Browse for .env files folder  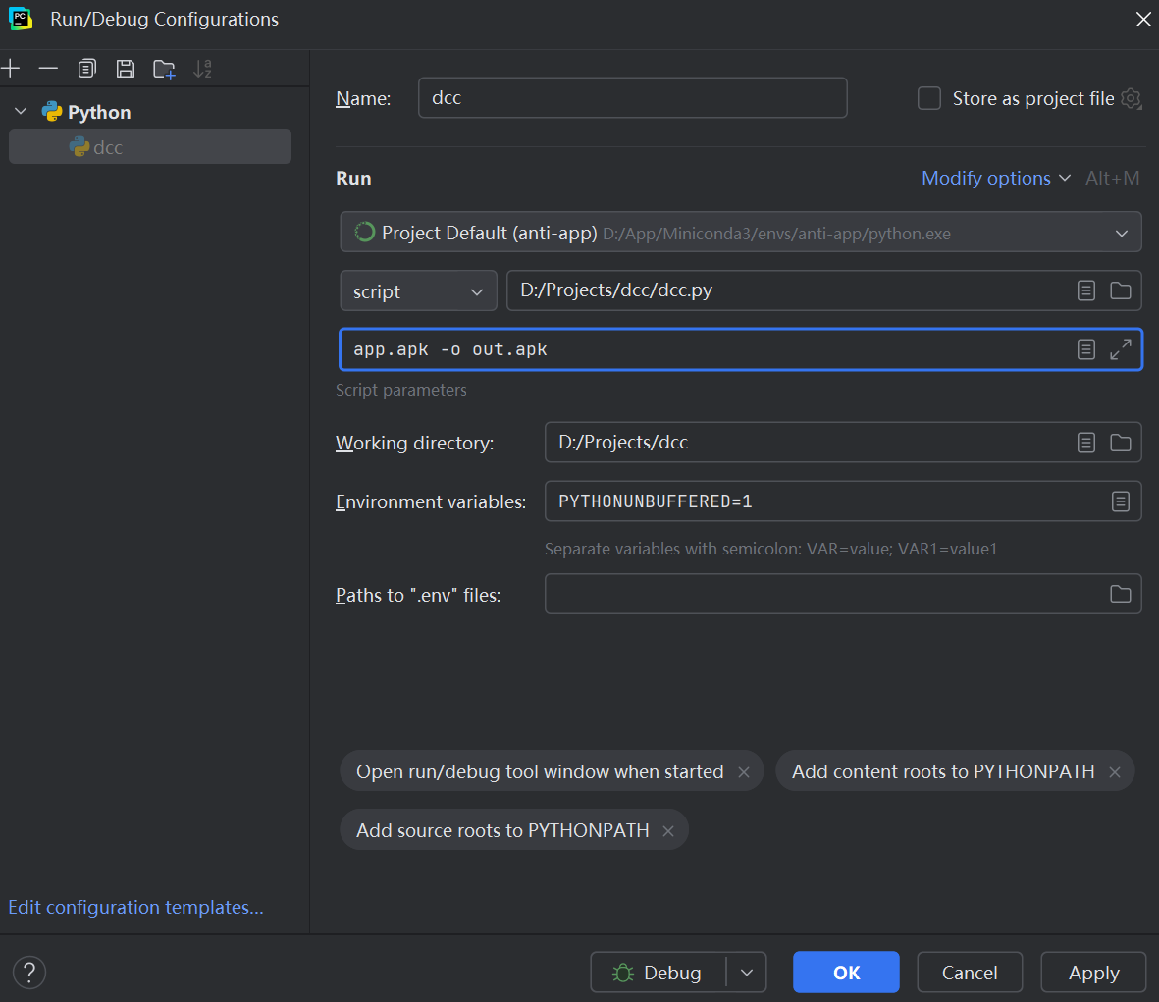point(1121,594)
